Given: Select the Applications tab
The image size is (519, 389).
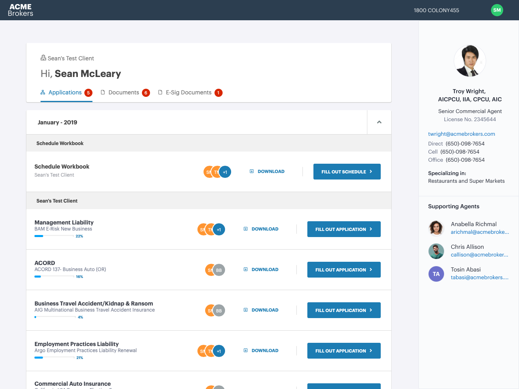Looking at the screenshot, I should pos(65,92).
